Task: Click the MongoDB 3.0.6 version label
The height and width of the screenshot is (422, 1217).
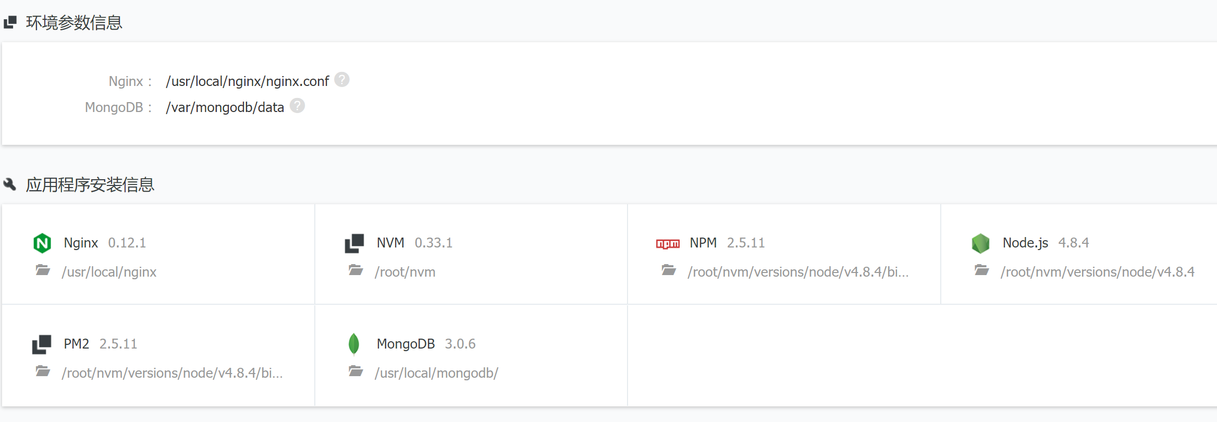Action: click(460, 344)
